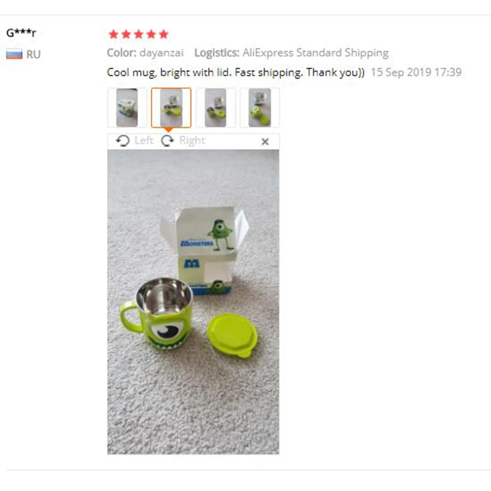This screenshot has width=491, height=491.
Task: Click the reviewer name G***r
Action: [x=21, y=33]
